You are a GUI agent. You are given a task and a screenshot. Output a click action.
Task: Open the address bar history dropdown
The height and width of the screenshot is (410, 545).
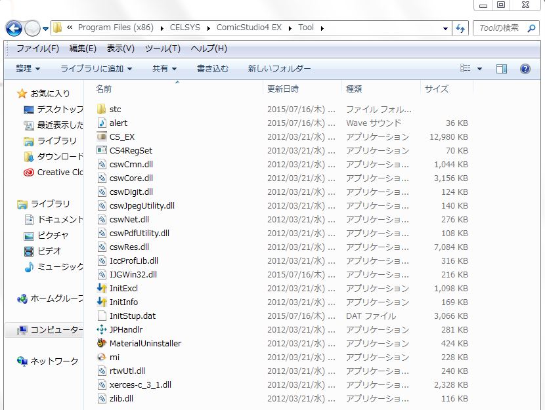point(445,28)
